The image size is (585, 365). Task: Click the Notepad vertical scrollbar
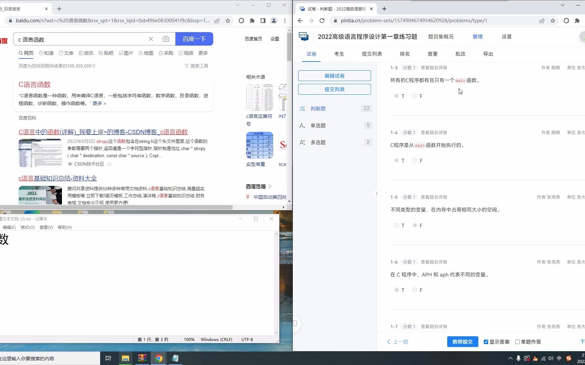pos(276,283)
